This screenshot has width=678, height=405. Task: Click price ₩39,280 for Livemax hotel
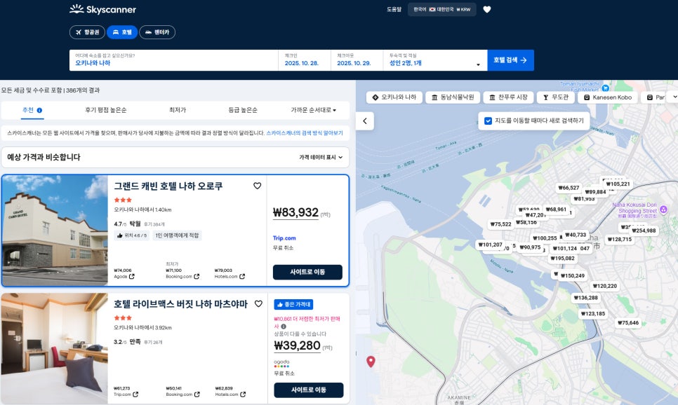click(298, 345)
